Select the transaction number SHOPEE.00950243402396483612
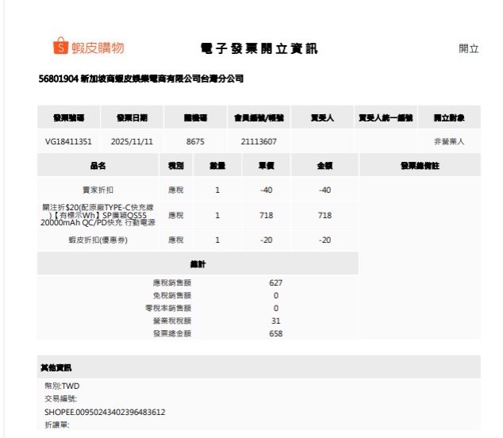The image size is (503, 438). click(x=105, y=412)
